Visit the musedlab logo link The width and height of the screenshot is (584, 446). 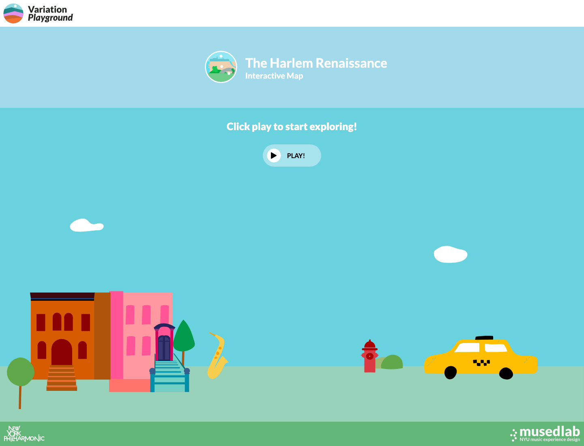tap(545, 433)
